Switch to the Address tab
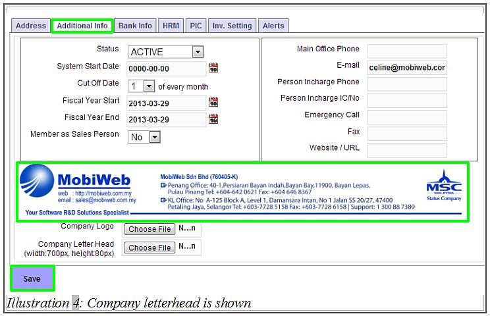 [x=31, y=26]
